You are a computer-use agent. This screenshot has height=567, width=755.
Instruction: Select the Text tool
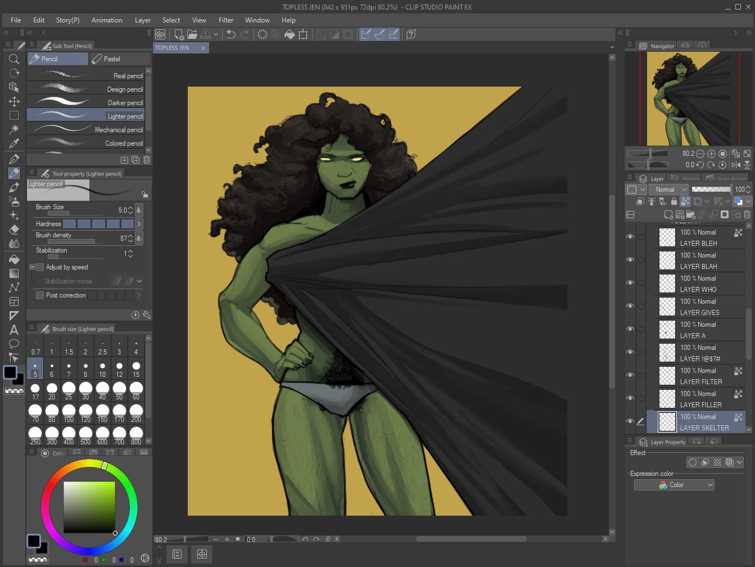[14, 330]
